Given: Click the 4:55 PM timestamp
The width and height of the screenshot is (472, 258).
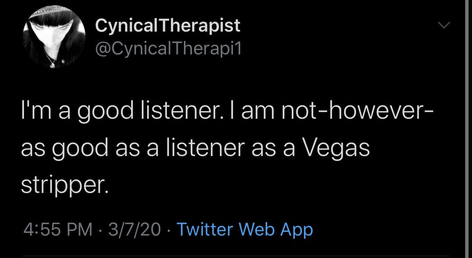Looking at the screenshot, I should (57, 229).
